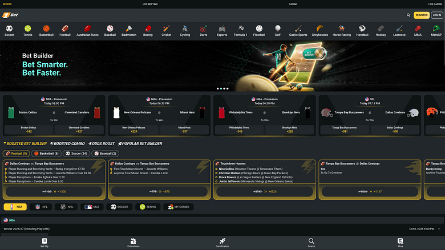445x250 pixels.
Task: Open Australian Rules category
Action: (87, 31)
